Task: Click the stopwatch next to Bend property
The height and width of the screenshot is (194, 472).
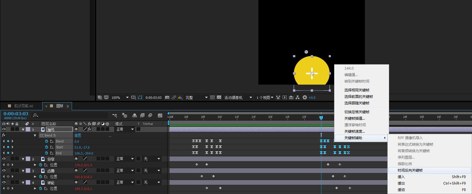Action: (46, 141)
